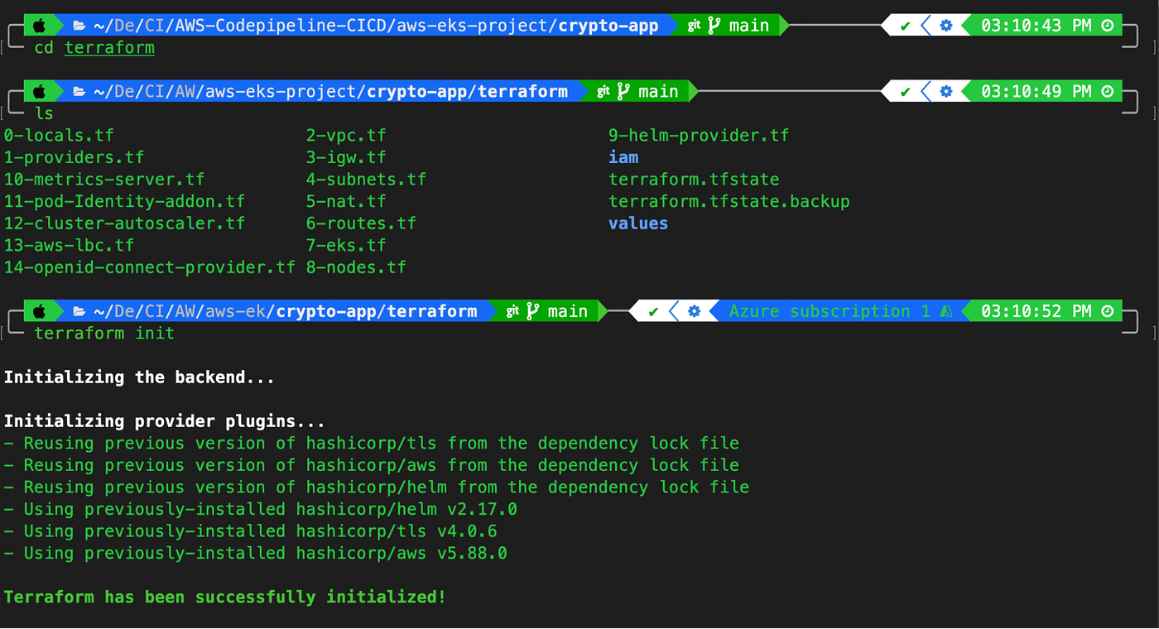Screen dimensions: 1159x629
Task: Click the blue gear icon in the 03:10:43 PM prompt
Action: 946,26
